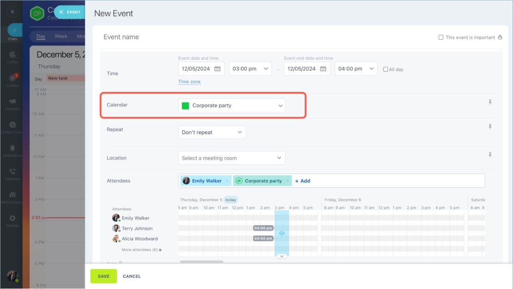Open the Notifications bell
The height and width of the screenshot is (289, 513).
(x=12, y=151)
